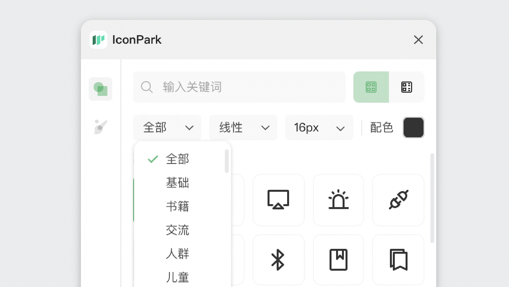
Task: Select the Bluetooth icon
Action: 279,260
